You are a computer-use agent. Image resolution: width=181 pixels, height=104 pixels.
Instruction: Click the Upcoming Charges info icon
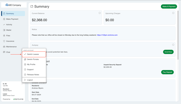[173, 13]
